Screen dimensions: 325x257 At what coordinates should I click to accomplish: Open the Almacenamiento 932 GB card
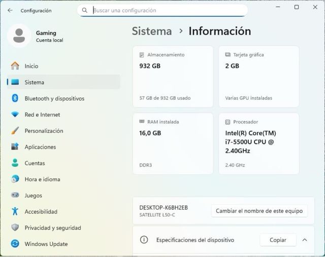point(173,77)
